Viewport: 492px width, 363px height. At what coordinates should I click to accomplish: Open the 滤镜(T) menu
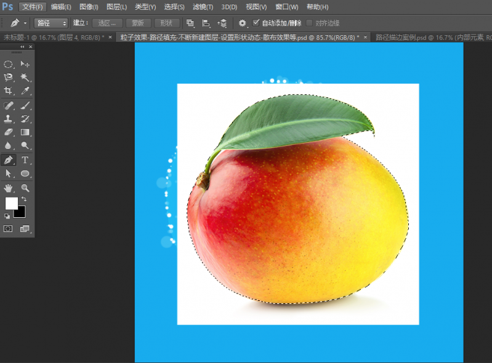[x=202, y=7]
